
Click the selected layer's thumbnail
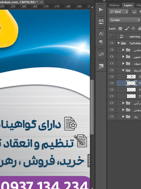click(131, 83)
